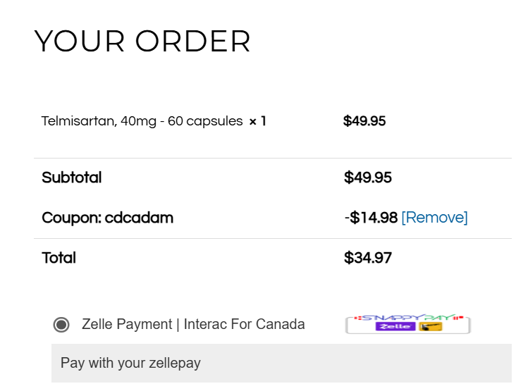Select the Zelle Payment radio button

point(61,325)
